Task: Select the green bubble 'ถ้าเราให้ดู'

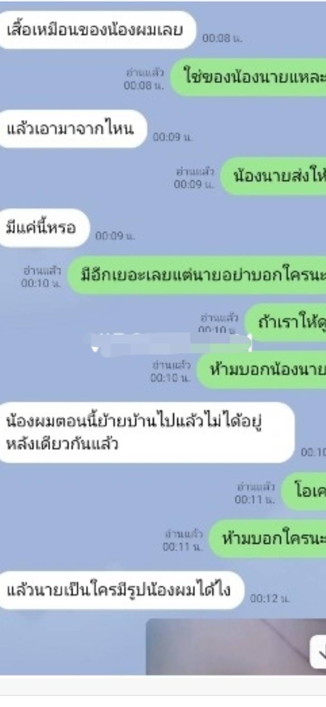Action: [x=285, y=322]
